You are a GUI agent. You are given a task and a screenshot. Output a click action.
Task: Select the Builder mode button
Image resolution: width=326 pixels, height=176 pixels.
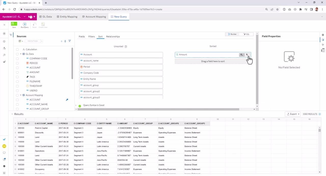pos(232,34)
